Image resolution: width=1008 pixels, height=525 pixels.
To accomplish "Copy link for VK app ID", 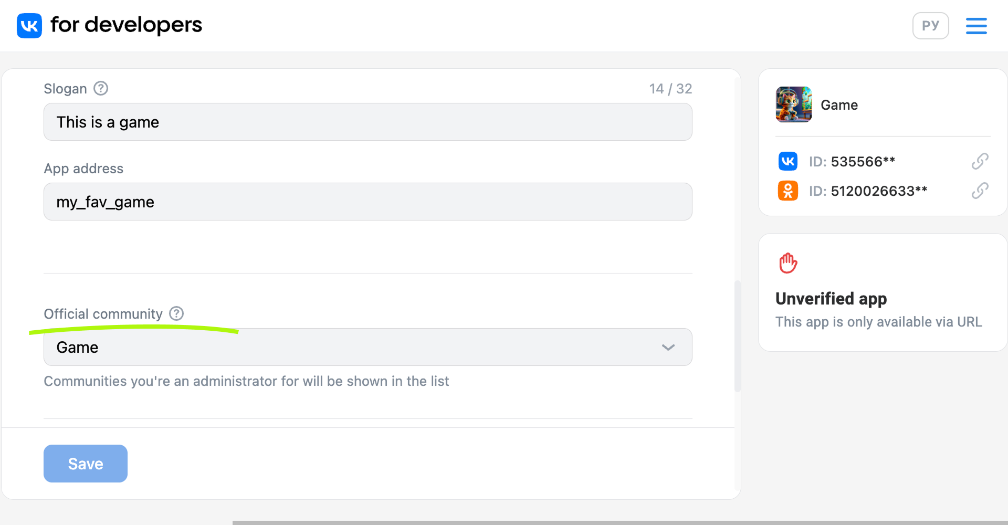I will (980, 161).
